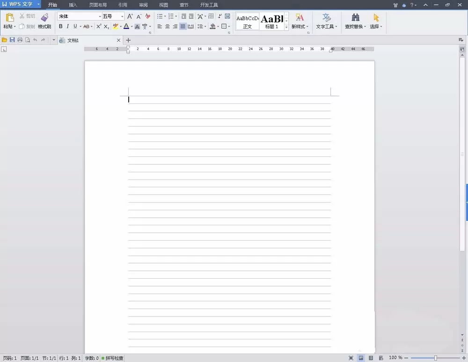The width and height of the screenshot is (468, 362).
Task: Toggle bold formatting
Action: (x=60, y=26)
